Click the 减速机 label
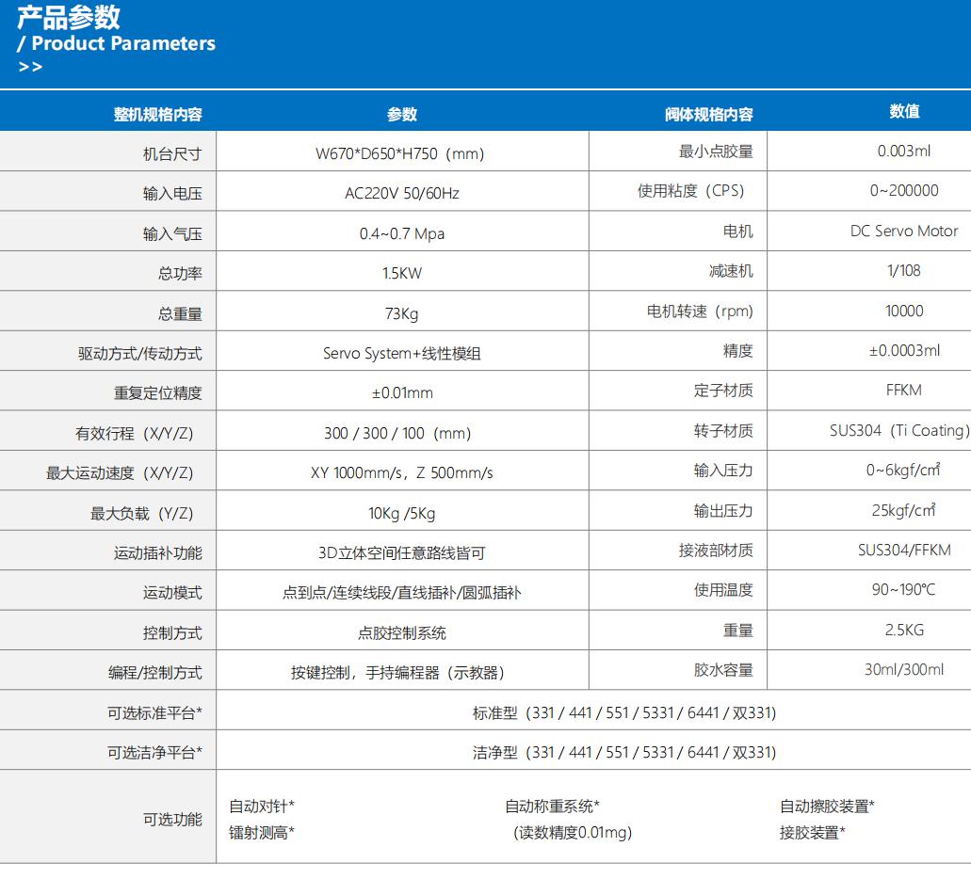 click(x=731, y=270)
